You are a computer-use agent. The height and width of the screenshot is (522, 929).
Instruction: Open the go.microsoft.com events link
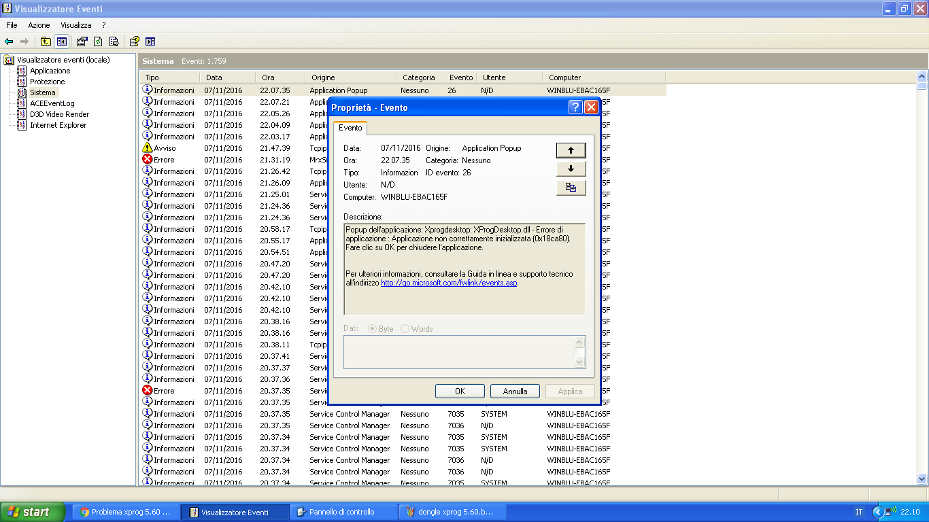[449, 283]
